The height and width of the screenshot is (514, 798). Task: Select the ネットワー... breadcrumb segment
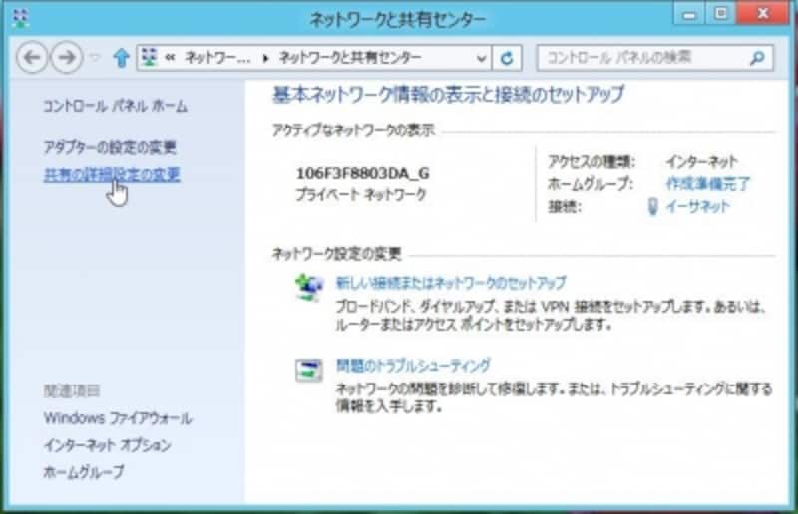click(217, 58)
